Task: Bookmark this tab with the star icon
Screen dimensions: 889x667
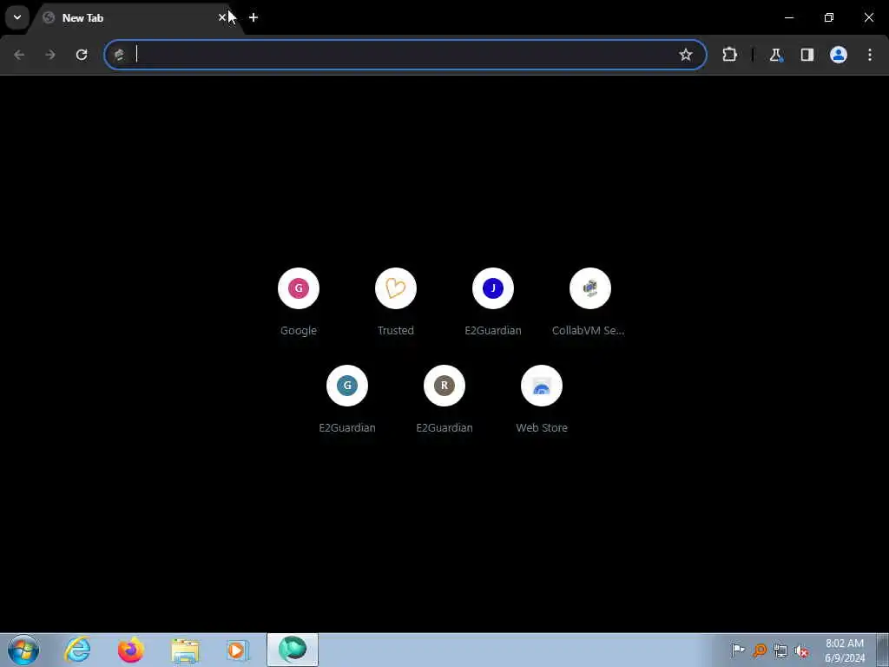Action: 686,55
